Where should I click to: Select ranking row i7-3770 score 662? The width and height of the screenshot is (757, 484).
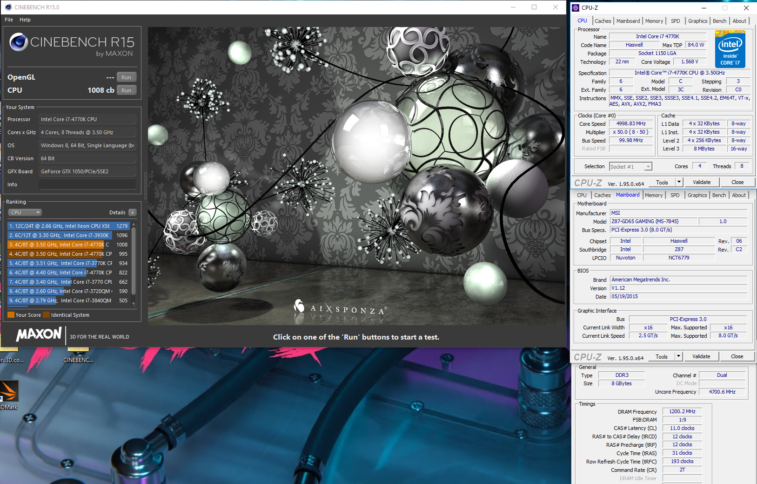coord(68,282)
